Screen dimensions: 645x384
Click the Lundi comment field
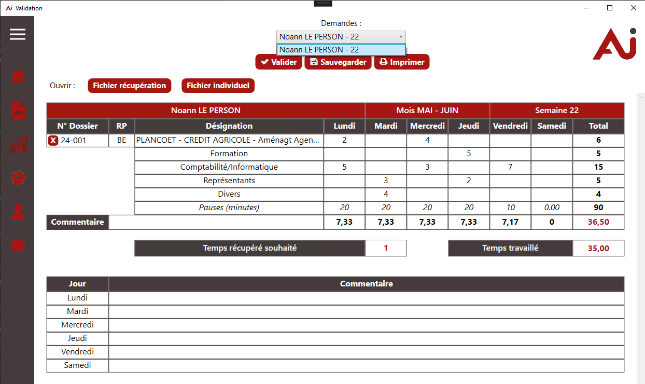(366, 298)
